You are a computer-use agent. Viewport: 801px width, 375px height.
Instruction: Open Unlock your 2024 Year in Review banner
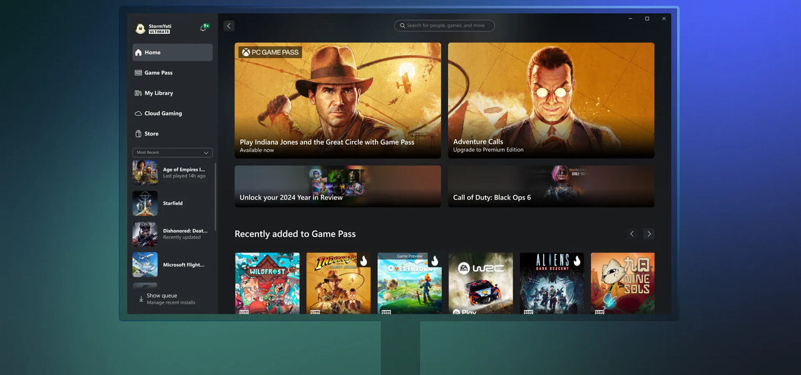(338, 186)
